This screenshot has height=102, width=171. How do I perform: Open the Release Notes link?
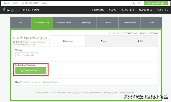coord(29,42)
